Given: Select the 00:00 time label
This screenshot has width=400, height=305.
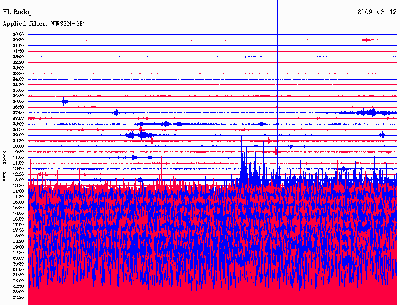Looking at the screenshot, I should (x=18, y=34).
